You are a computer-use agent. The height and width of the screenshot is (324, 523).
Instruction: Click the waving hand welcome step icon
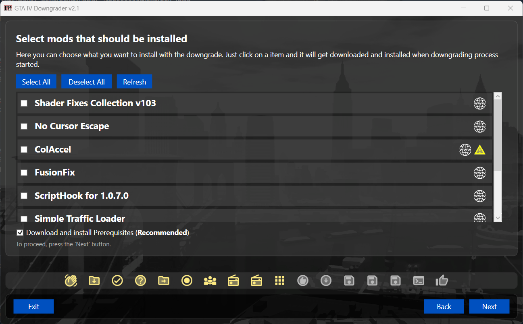click(71, 280)
